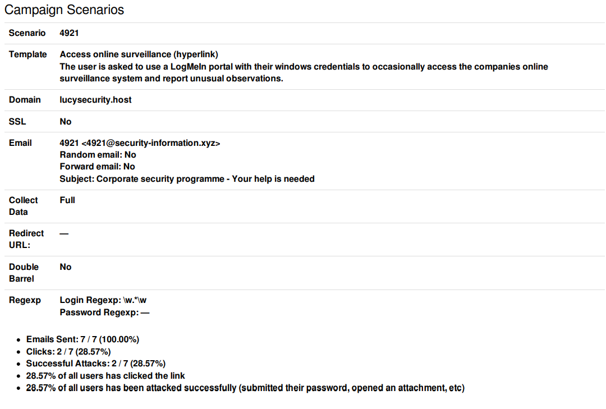This screenshot has width=606, height=409.
Task: Click the Successful Attacks 2 / 7 statistic
Action: point(96,364)
